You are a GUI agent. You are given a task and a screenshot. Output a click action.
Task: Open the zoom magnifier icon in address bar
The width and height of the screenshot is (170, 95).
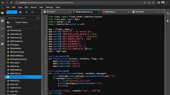click(144, 3)
